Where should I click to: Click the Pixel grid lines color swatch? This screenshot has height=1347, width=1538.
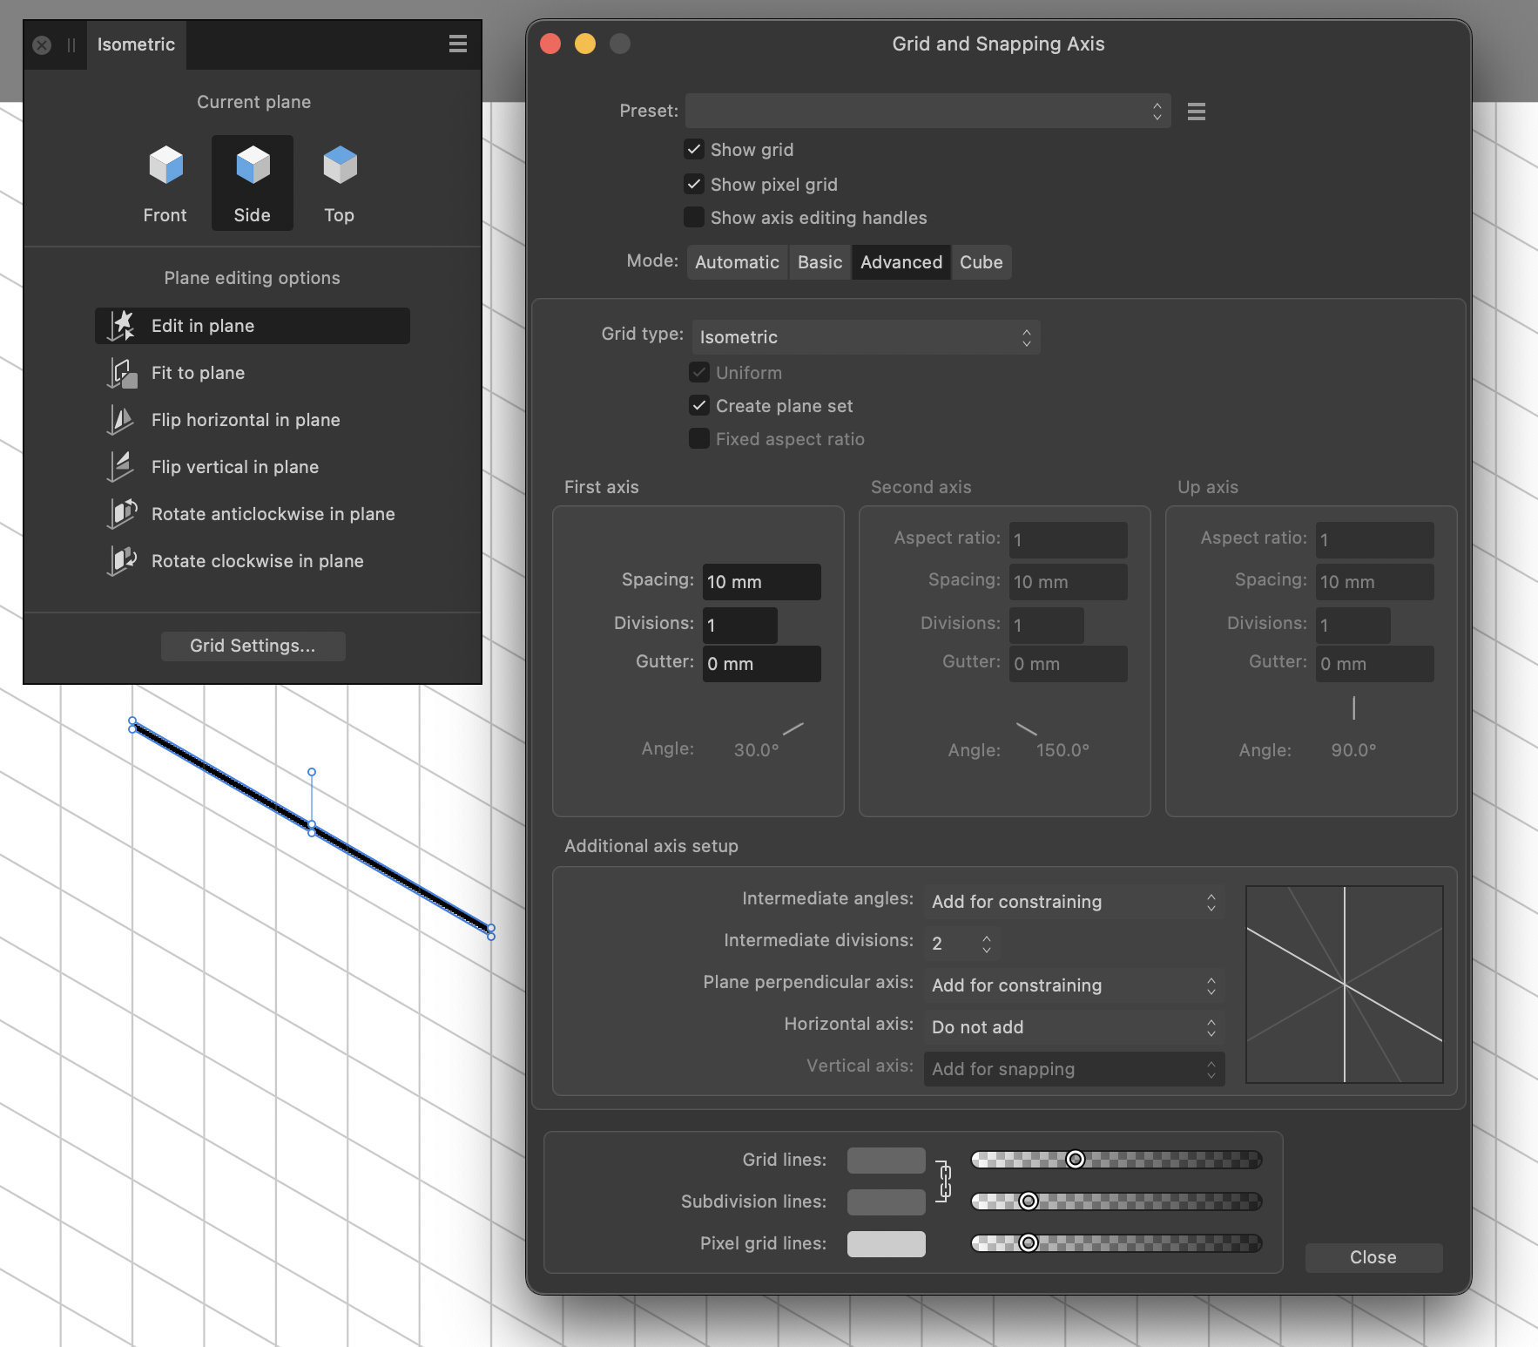887,1244
